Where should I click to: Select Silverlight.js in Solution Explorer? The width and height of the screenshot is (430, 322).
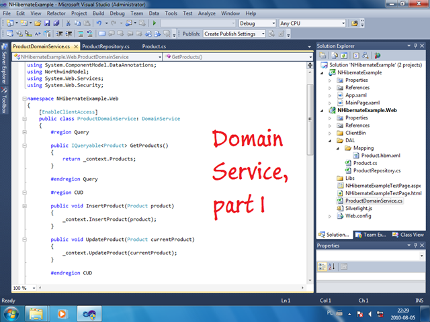point(359,209)
